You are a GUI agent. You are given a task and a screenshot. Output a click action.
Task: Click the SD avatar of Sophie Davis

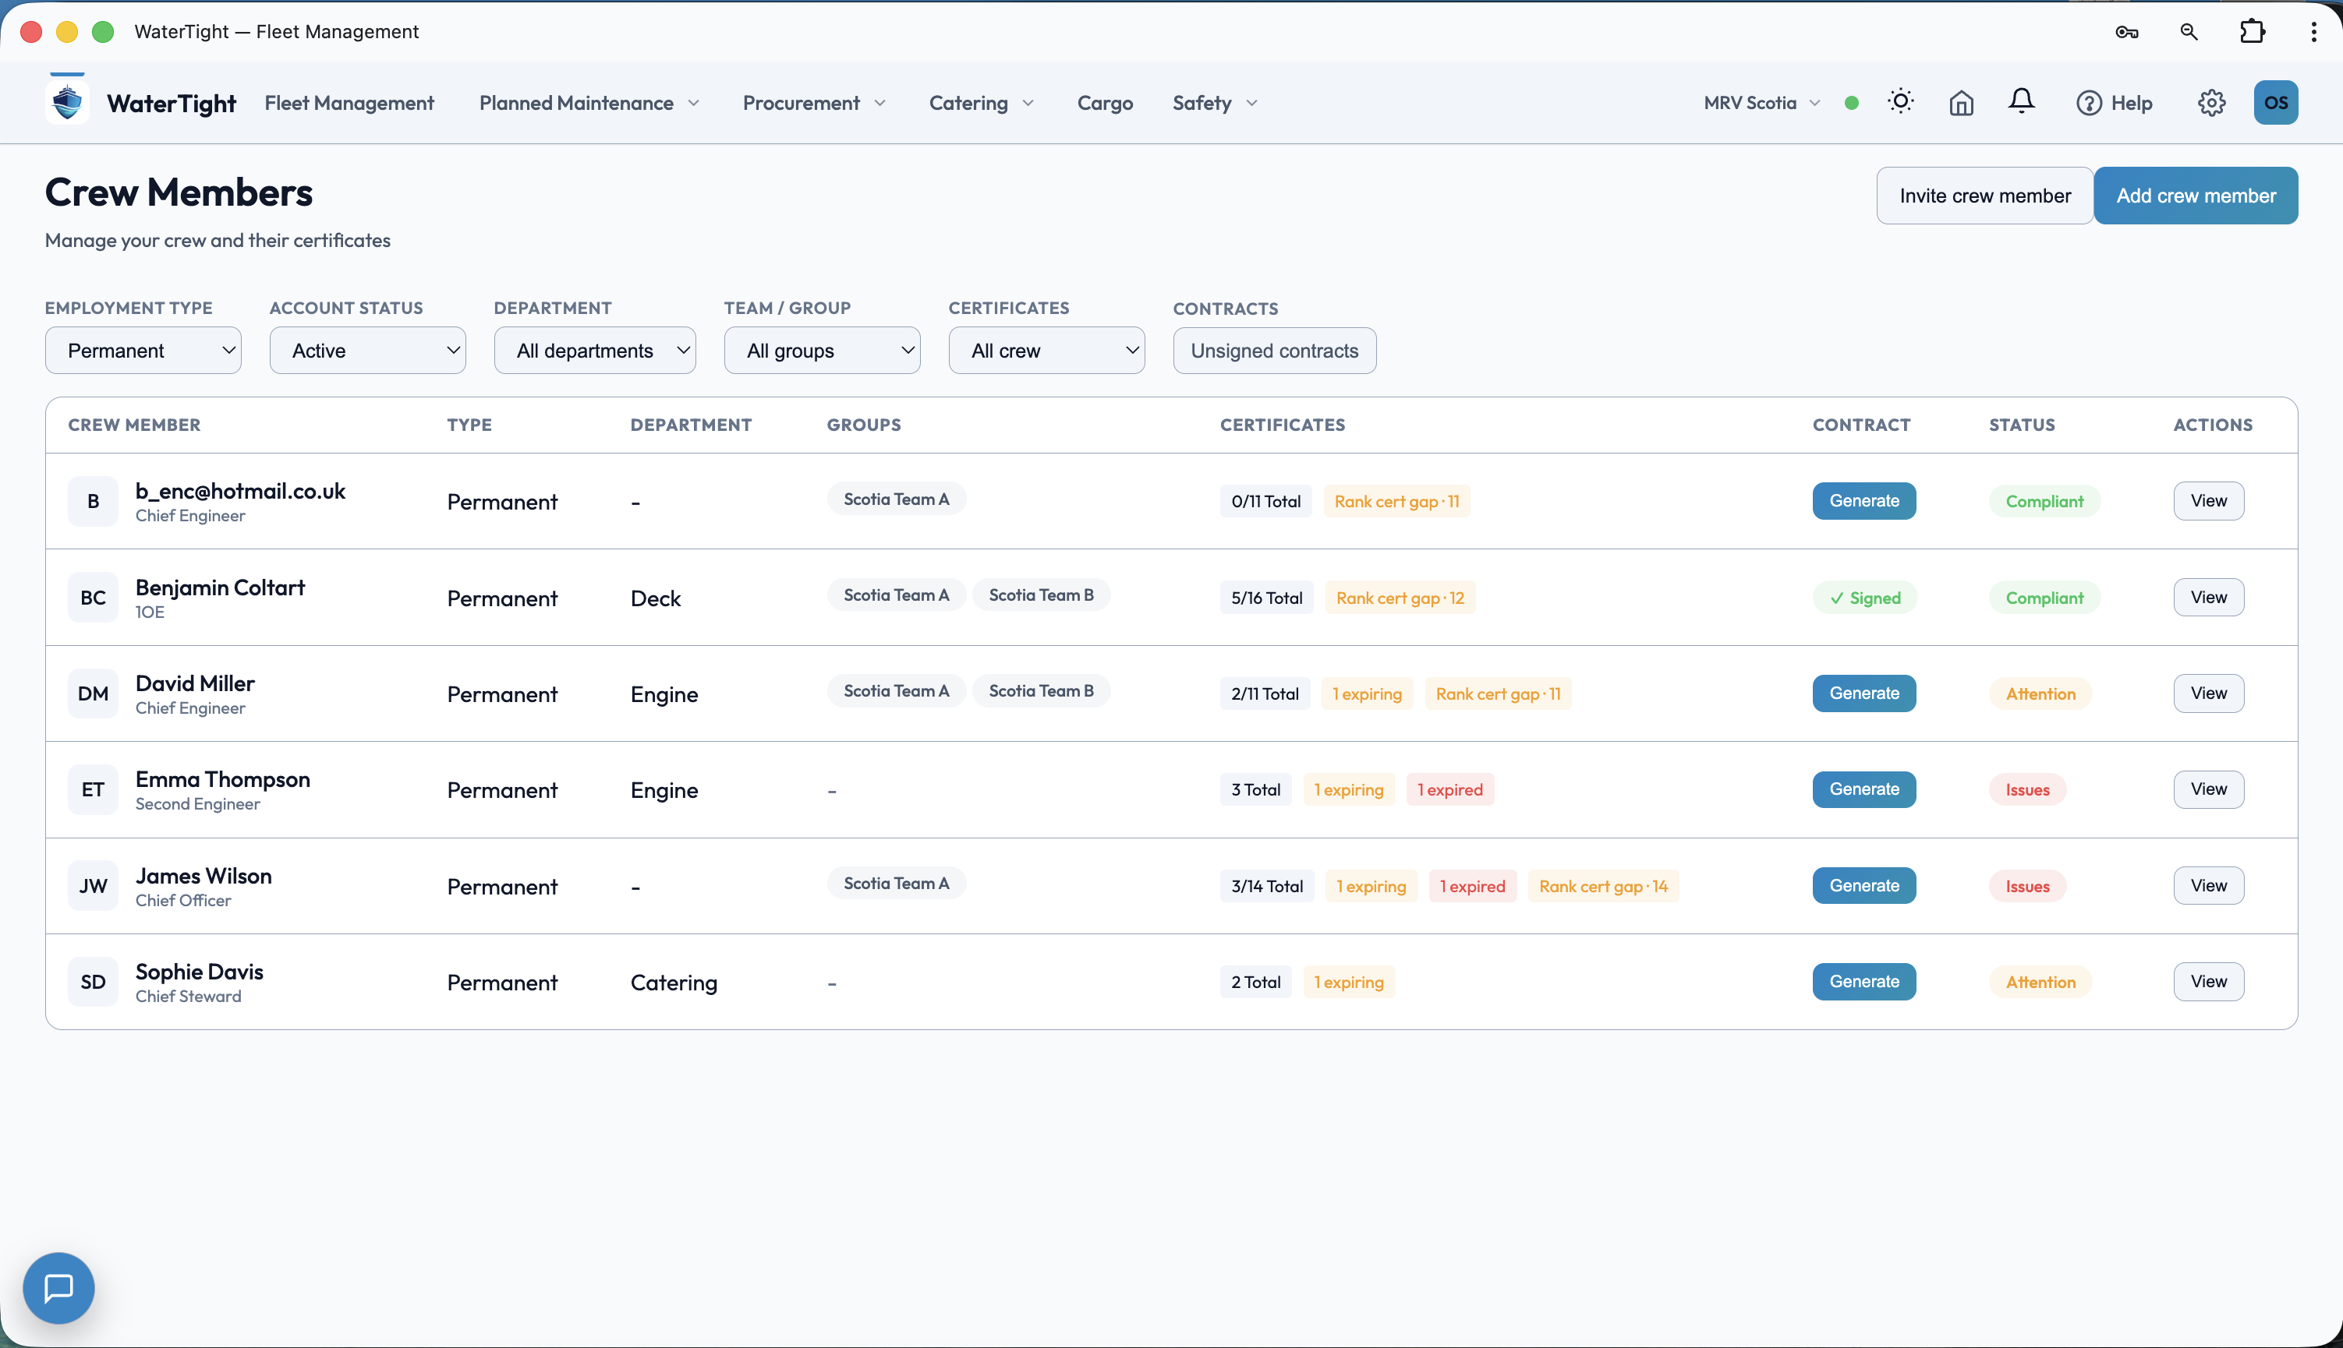click(x=93, y=981)
